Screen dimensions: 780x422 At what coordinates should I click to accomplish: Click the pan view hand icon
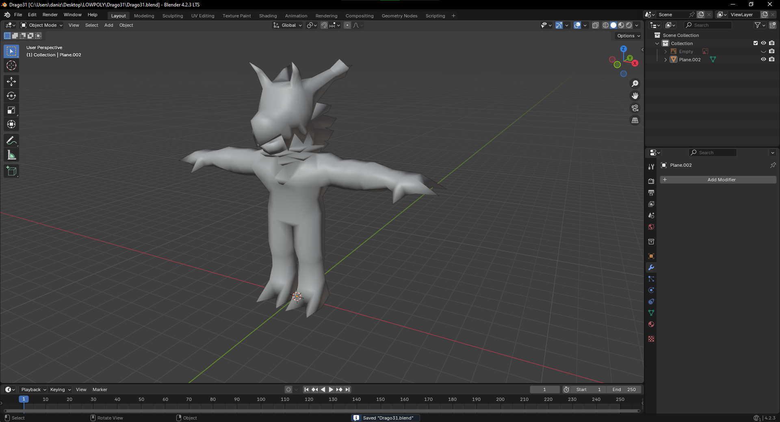coord(635,96)
